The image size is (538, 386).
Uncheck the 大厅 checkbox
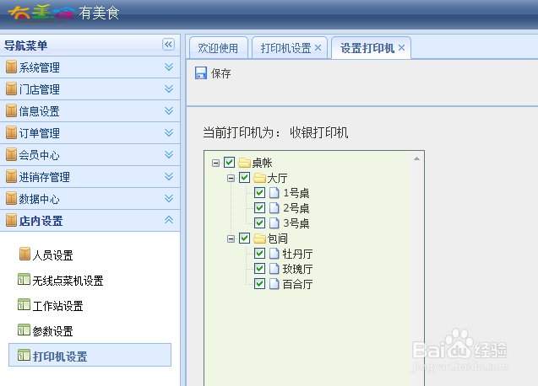[244, 178]
